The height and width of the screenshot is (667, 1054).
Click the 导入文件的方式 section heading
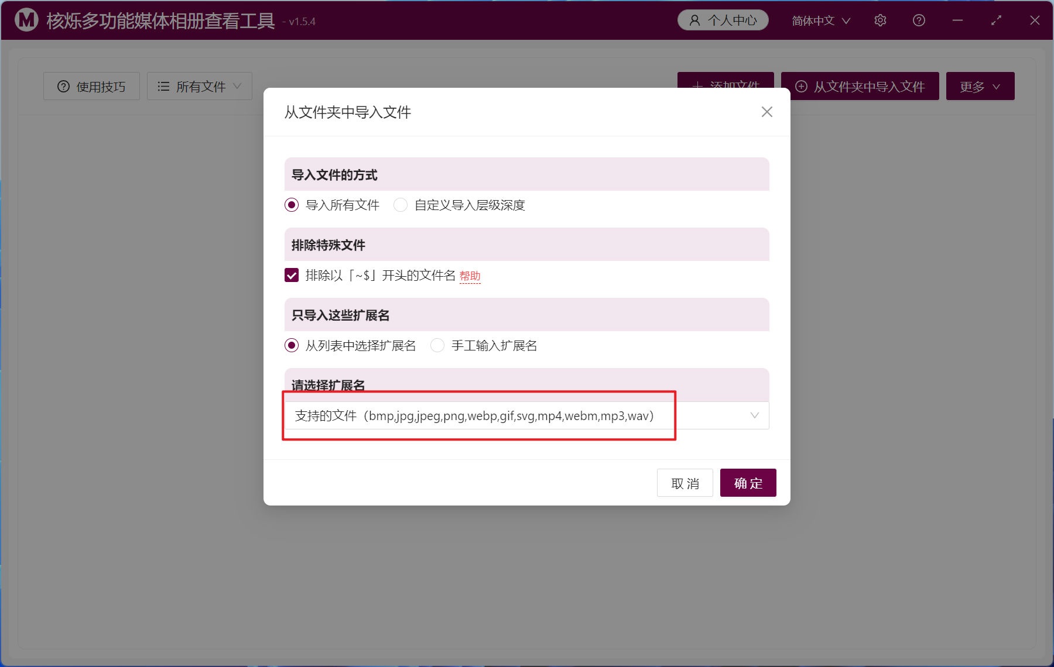coord(334,175)
